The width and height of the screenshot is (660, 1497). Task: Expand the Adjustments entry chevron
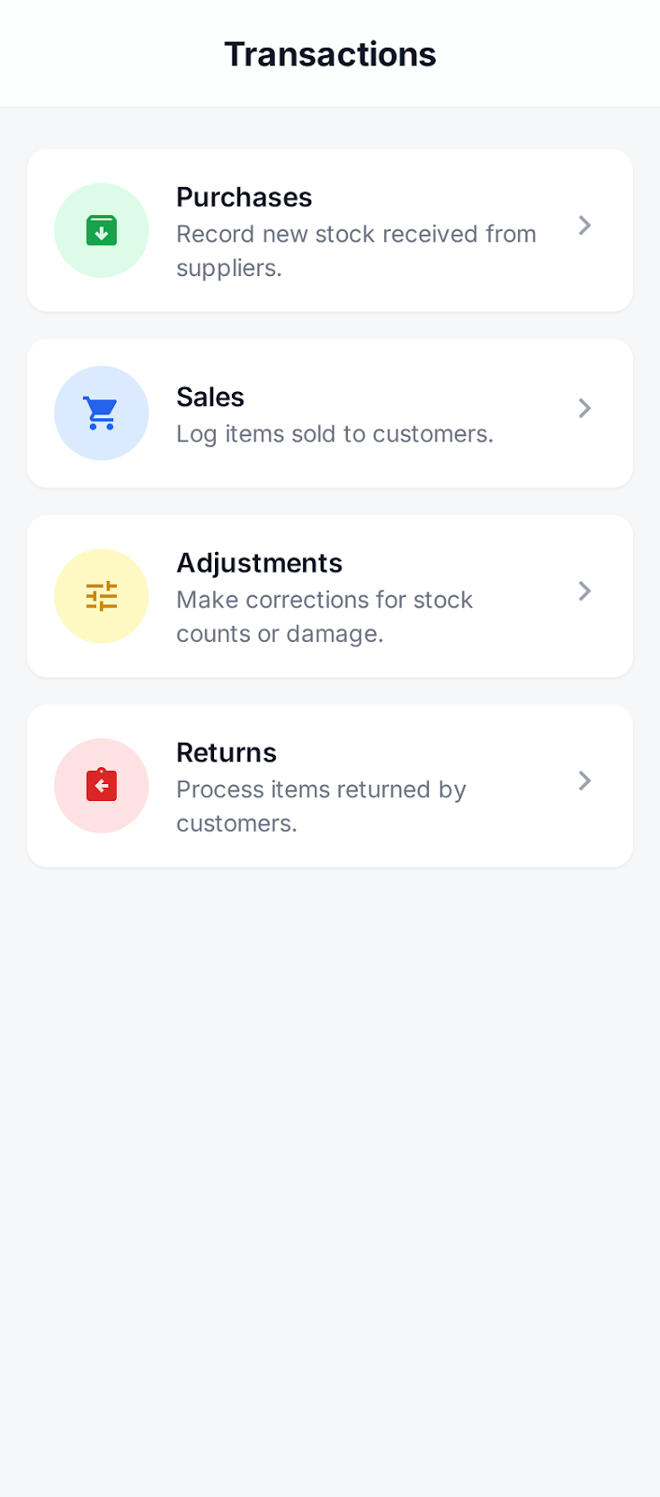[584, 591]
